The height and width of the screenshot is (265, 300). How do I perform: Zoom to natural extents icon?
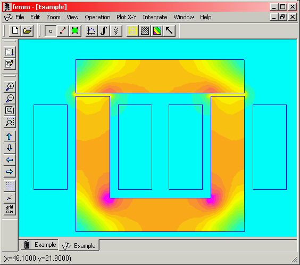(x=10, y=110)
